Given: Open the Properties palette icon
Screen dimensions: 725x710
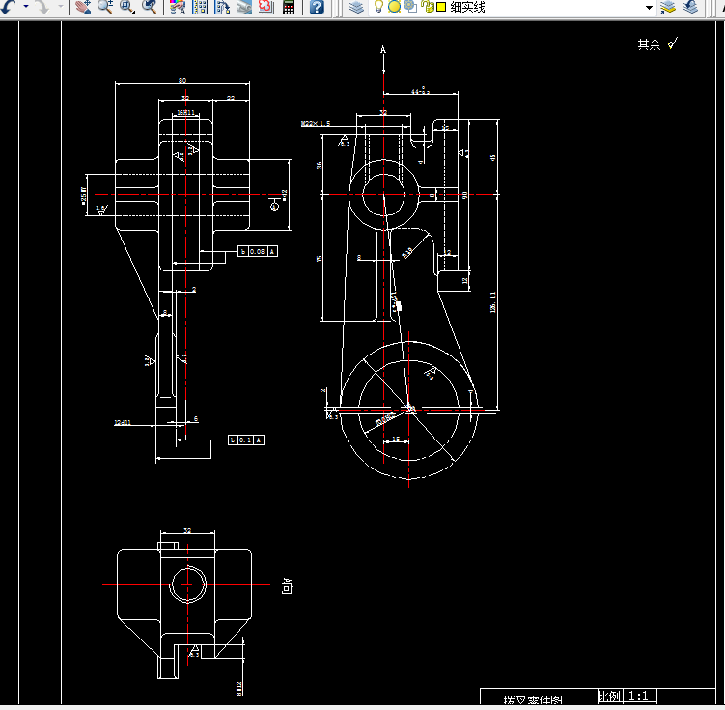Looking at the screenshot, I should point(178,7).
